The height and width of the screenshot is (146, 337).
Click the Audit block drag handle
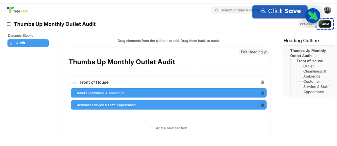[11, 43]
